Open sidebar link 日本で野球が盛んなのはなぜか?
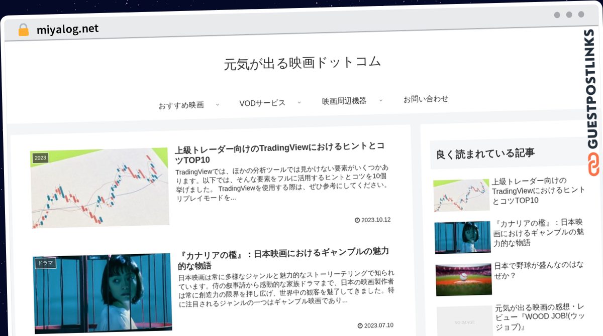Screen dimensions: 603x336 pyautogui.click(x=539, y=270)
